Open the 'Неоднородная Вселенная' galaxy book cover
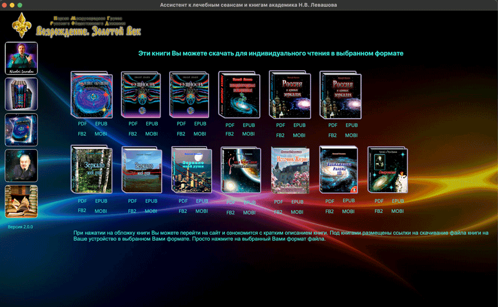 tap(237, 95)
